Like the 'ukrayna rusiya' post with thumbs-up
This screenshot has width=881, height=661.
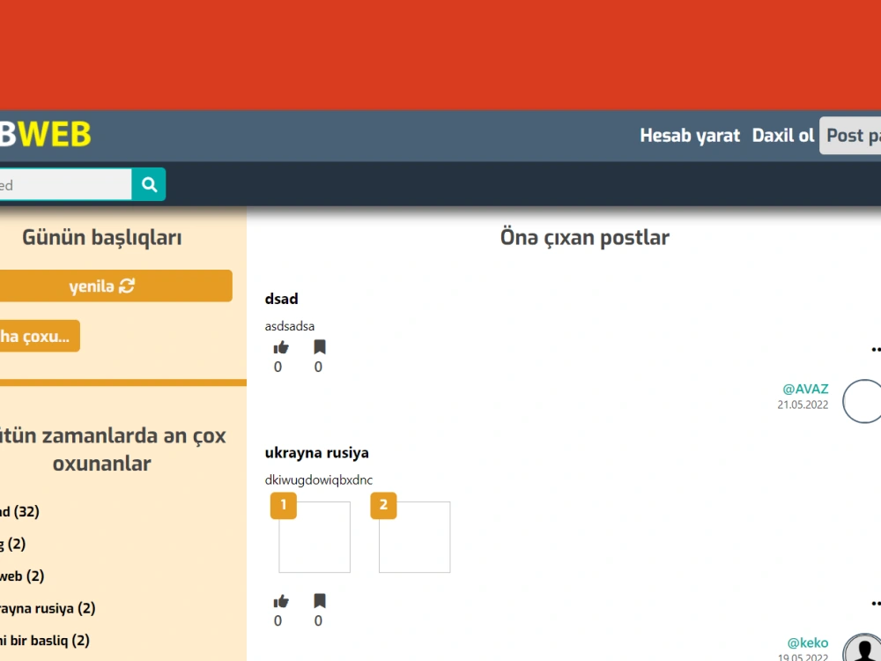tap(281, 601)
